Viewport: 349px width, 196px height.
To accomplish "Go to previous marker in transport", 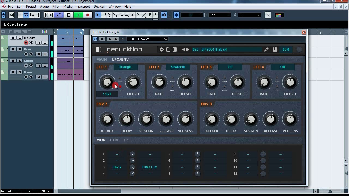I will pyautogui.click(x=46, y=15).
